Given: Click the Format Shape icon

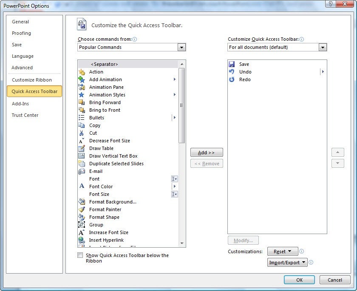Looking at the screenshot, I should 82,217.
